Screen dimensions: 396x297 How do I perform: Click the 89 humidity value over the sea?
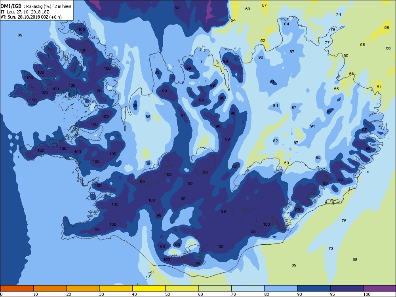[20, 35]
